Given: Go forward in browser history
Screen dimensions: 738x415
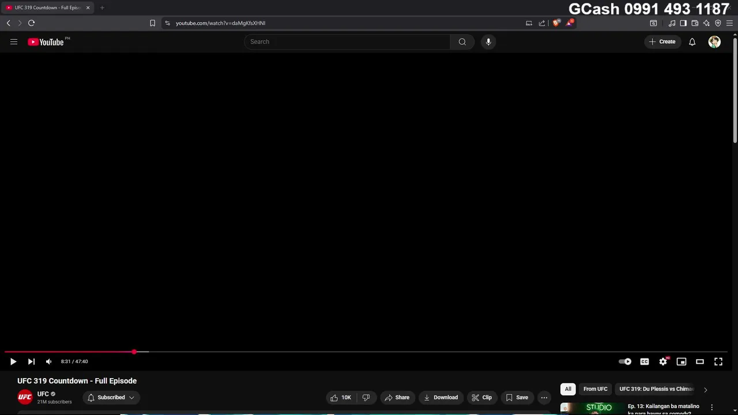Looking at the screenshot, I should [20, 23].
